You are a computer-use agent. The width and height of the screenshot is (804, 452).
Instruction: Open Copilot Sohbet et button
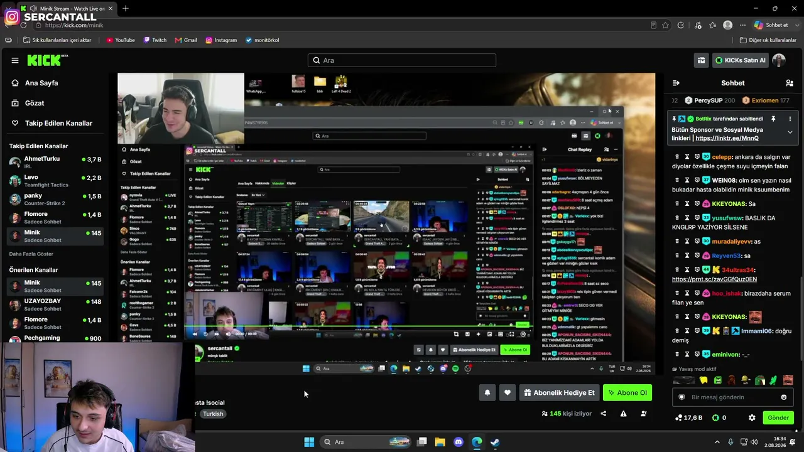[x=771, y=25]
